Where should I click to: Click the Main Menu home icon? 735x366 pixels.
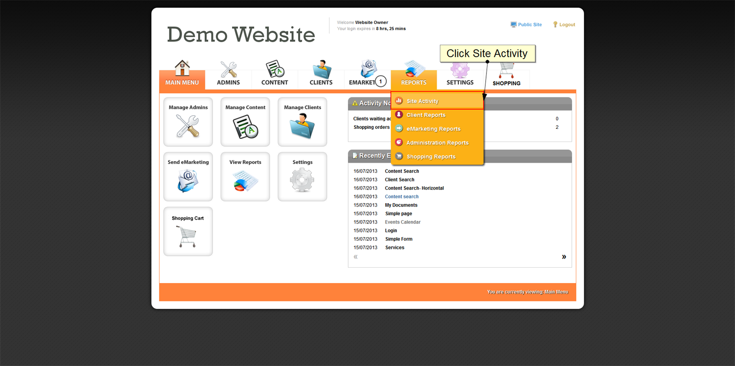pos(182,69)
